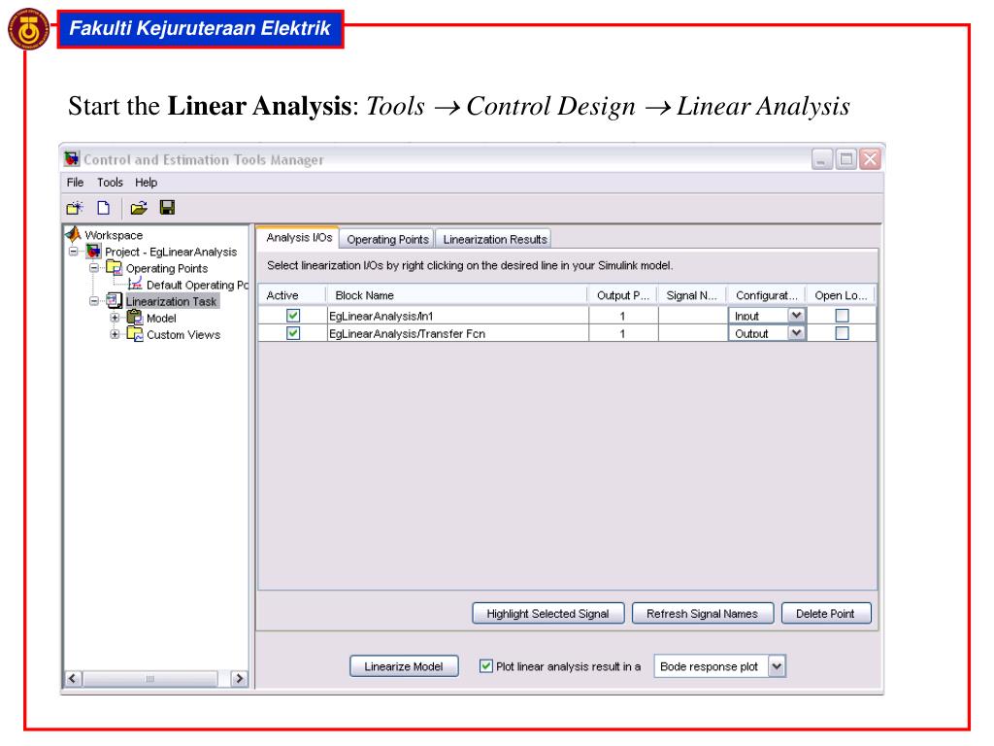The image size is (994, 746).
Task: Click the Signal Name column header
Action: [692, 295]
